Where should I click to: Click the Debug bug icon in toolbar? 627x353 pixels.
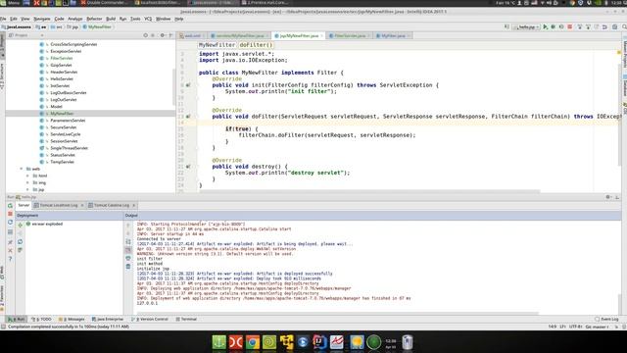coord(553,26)
